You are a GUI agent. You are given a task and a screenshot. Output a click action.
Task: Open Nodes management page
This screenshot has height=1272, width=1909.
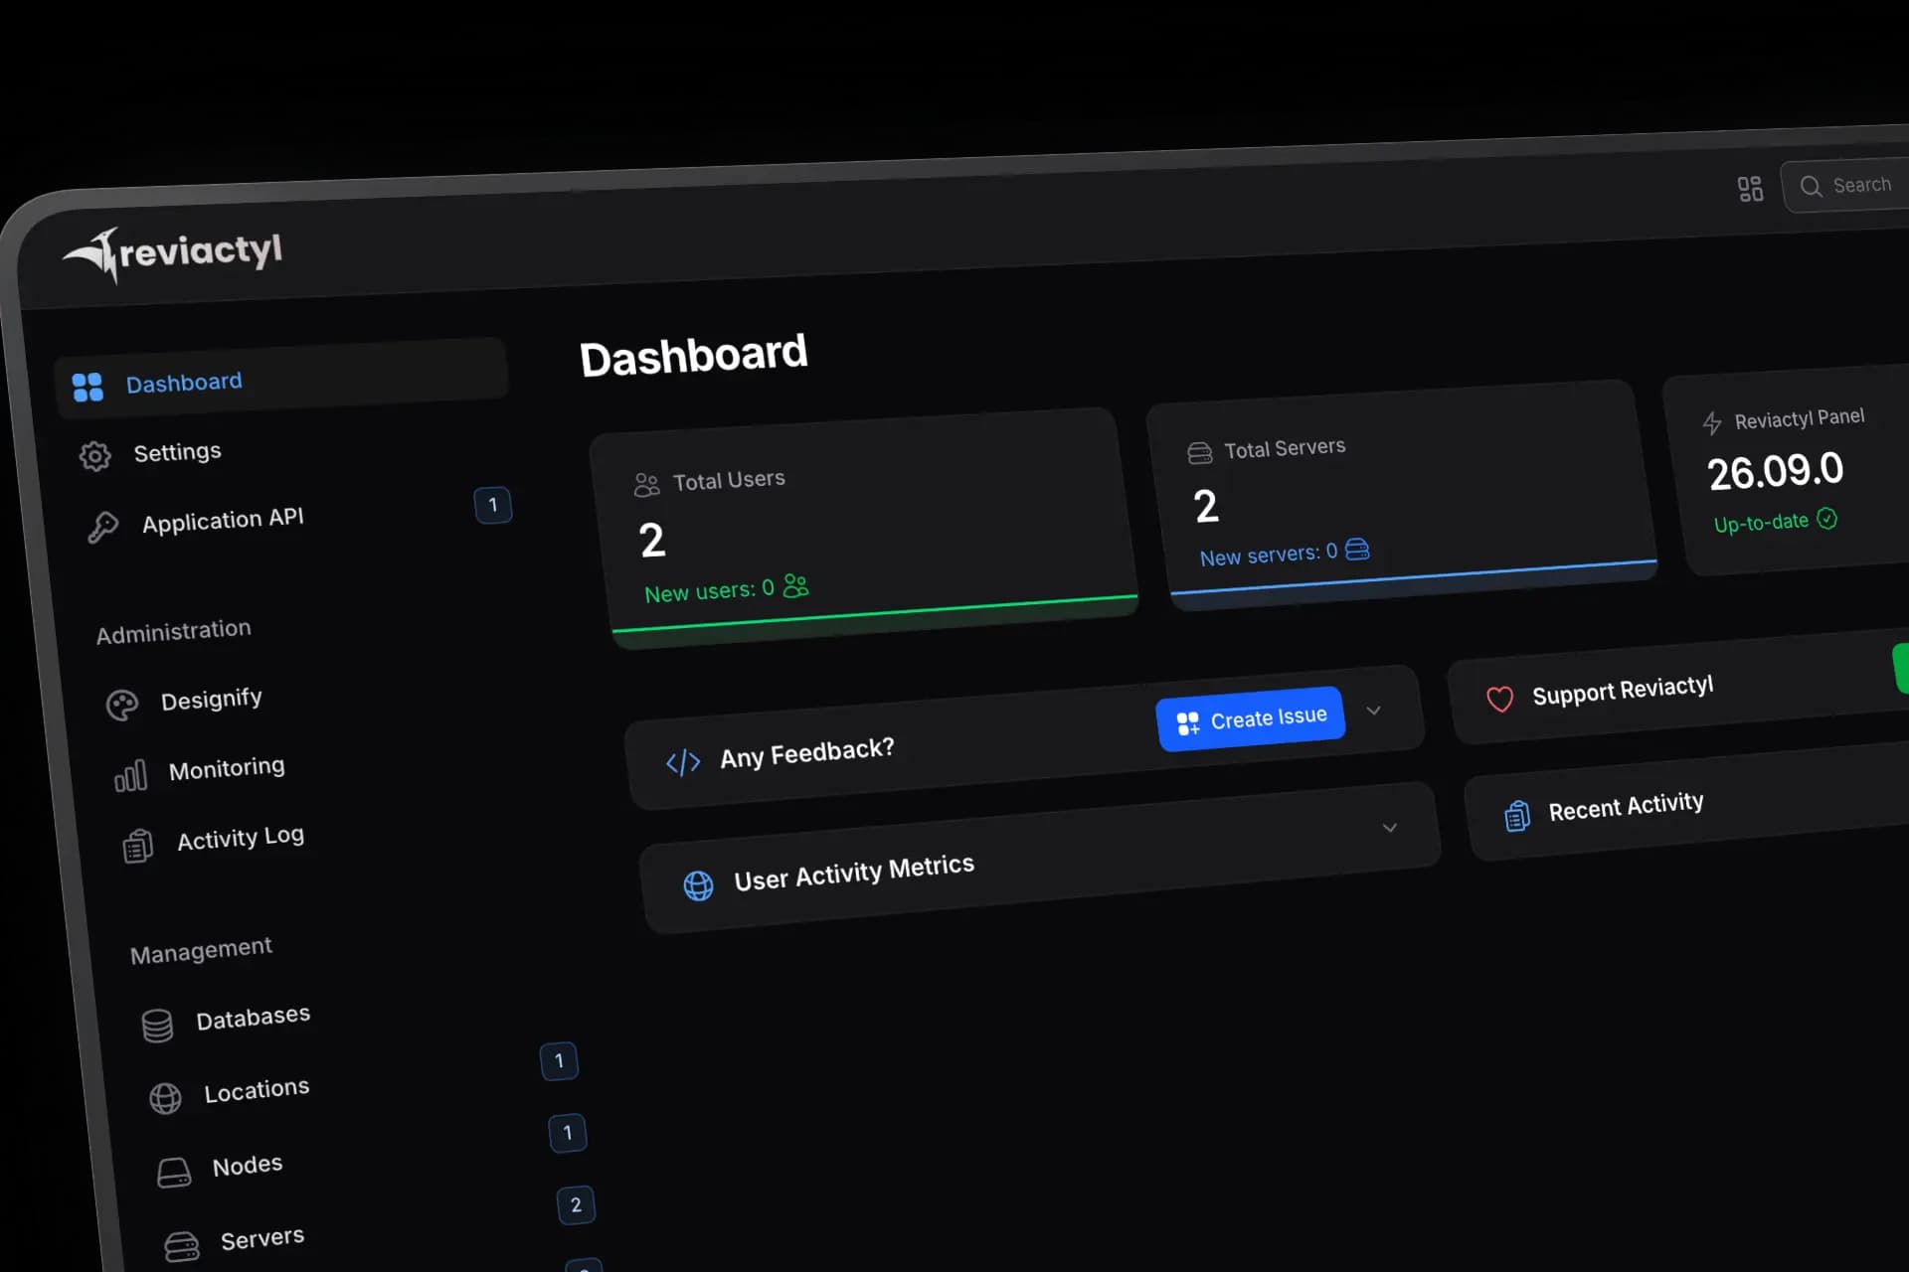point(248,1165)
